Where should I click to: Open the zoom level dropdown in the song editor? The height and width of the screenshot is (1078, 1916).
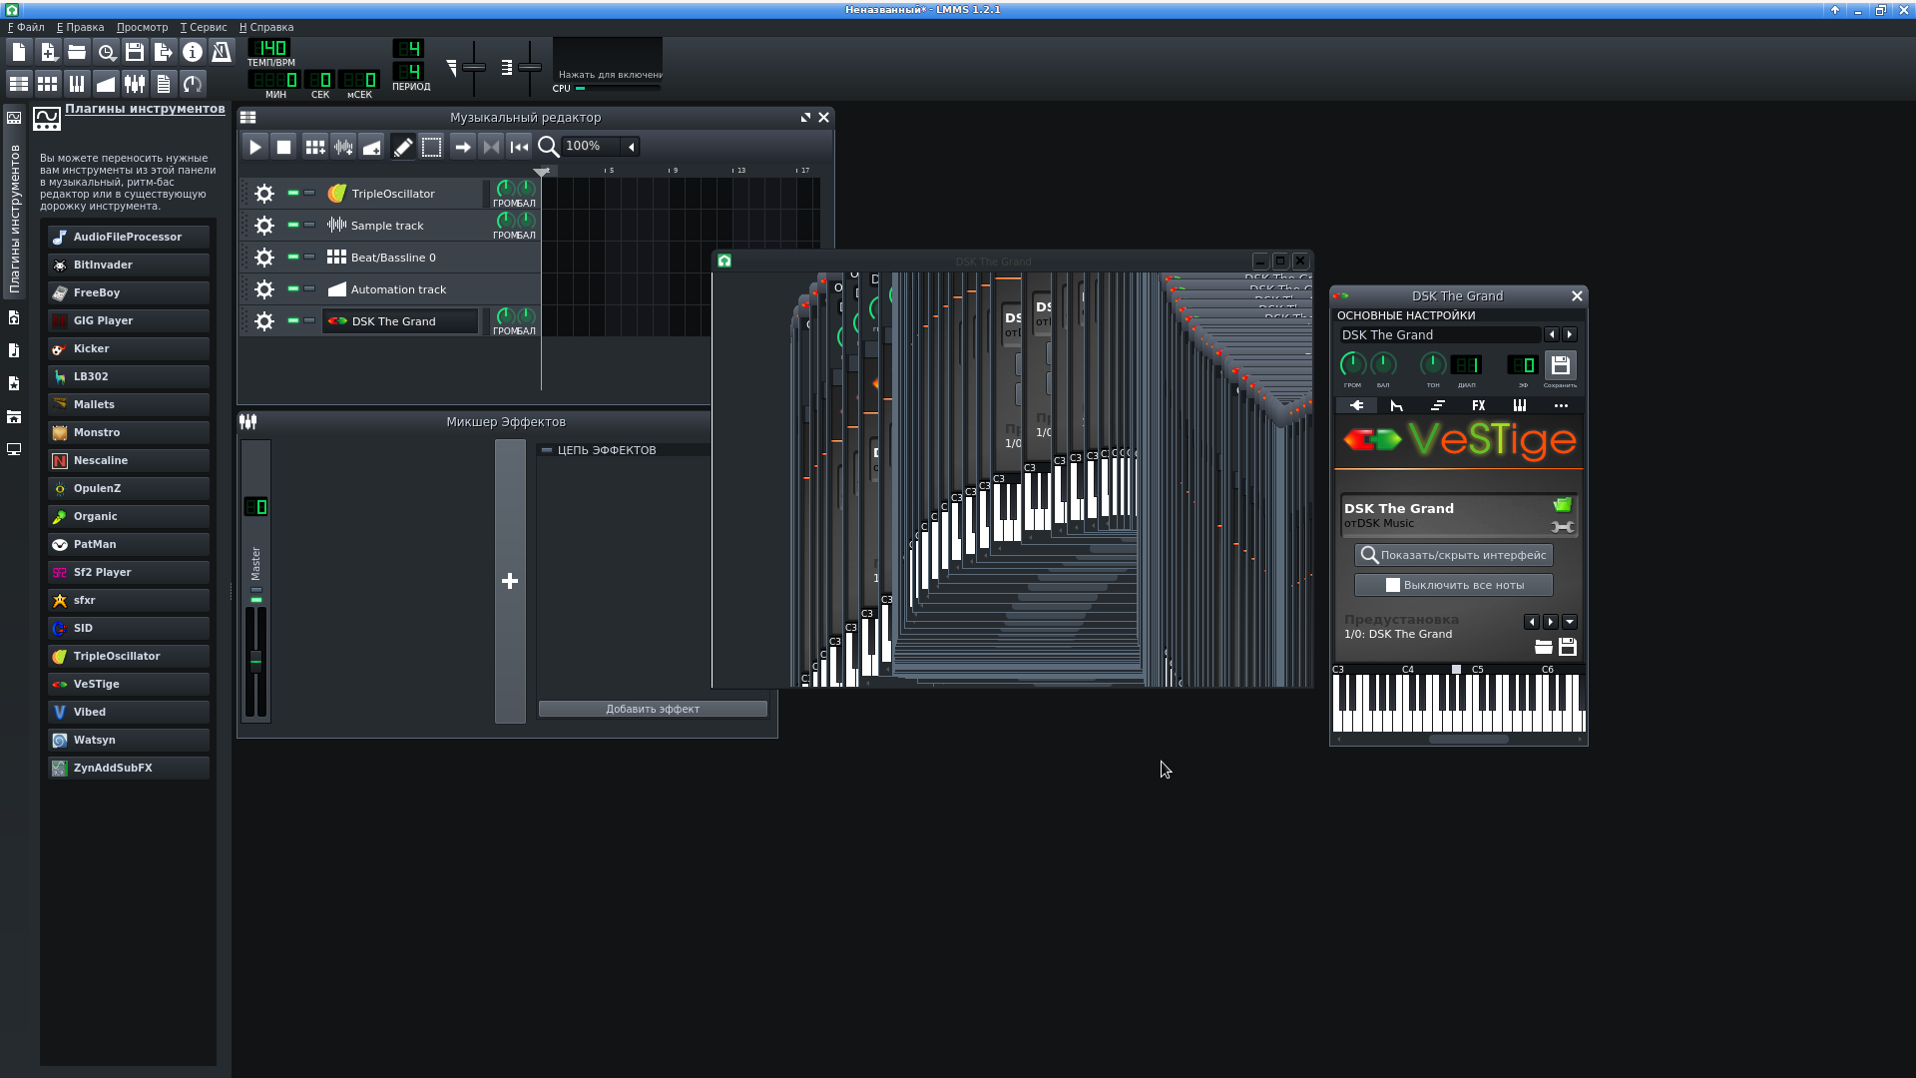point(631,146)
